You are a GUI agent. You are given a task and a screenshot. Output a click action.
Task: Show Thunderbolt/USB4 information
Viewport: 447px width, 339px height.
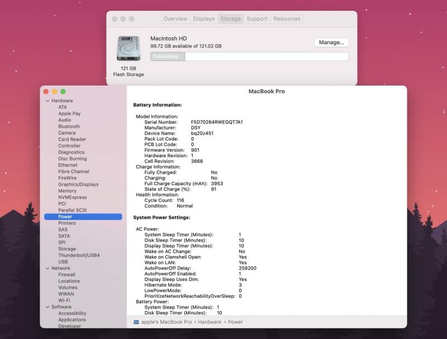click(79, 256)
